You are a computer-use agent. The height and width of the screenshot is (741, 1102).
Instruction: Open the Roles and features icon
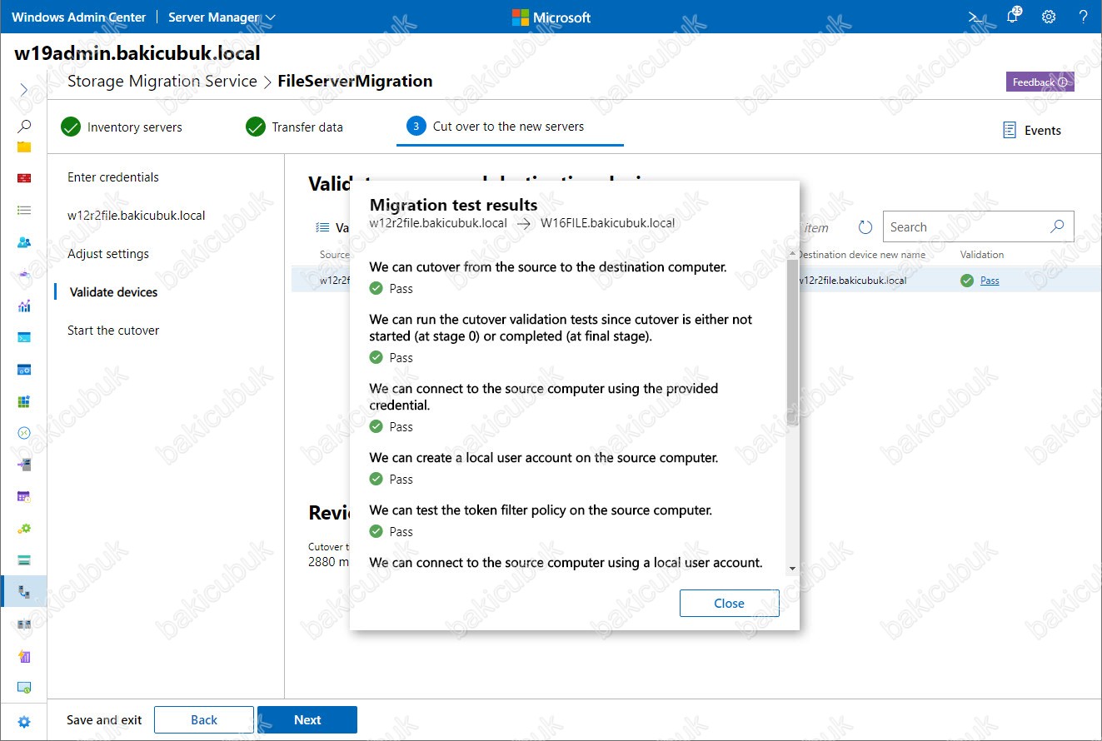pos(24,465)
